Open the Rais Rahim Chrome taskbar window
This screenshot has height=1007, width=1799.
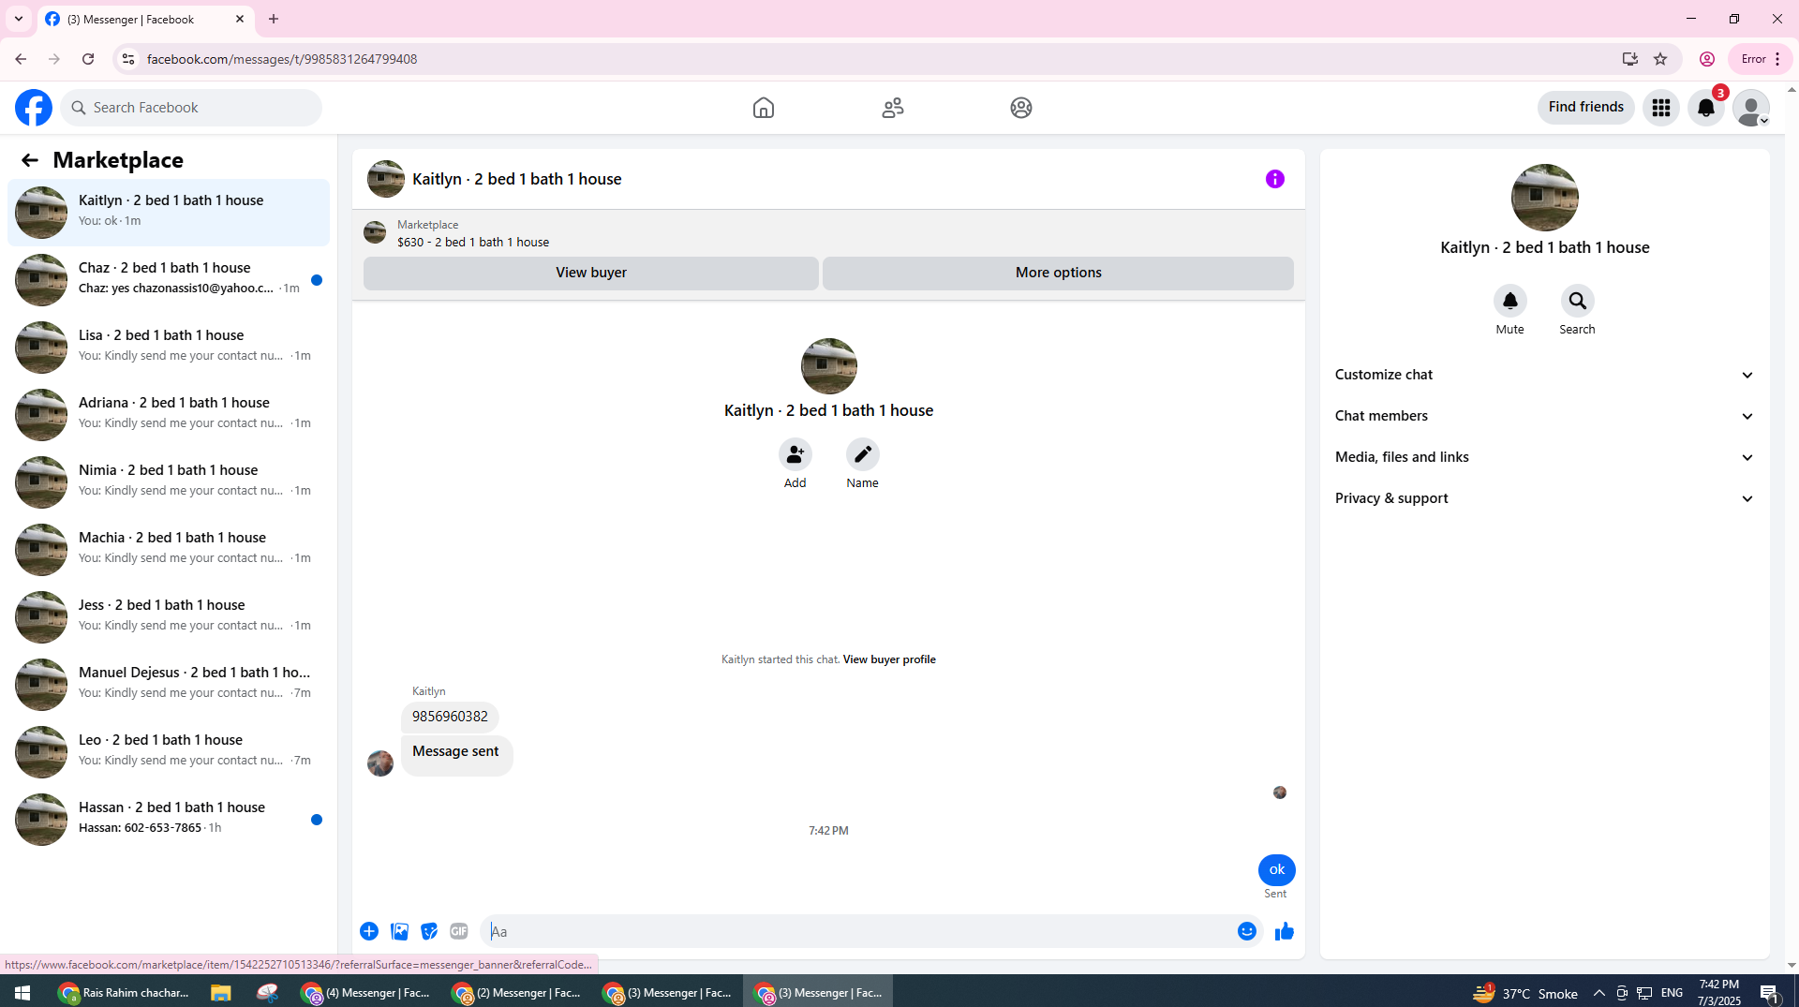123,993
